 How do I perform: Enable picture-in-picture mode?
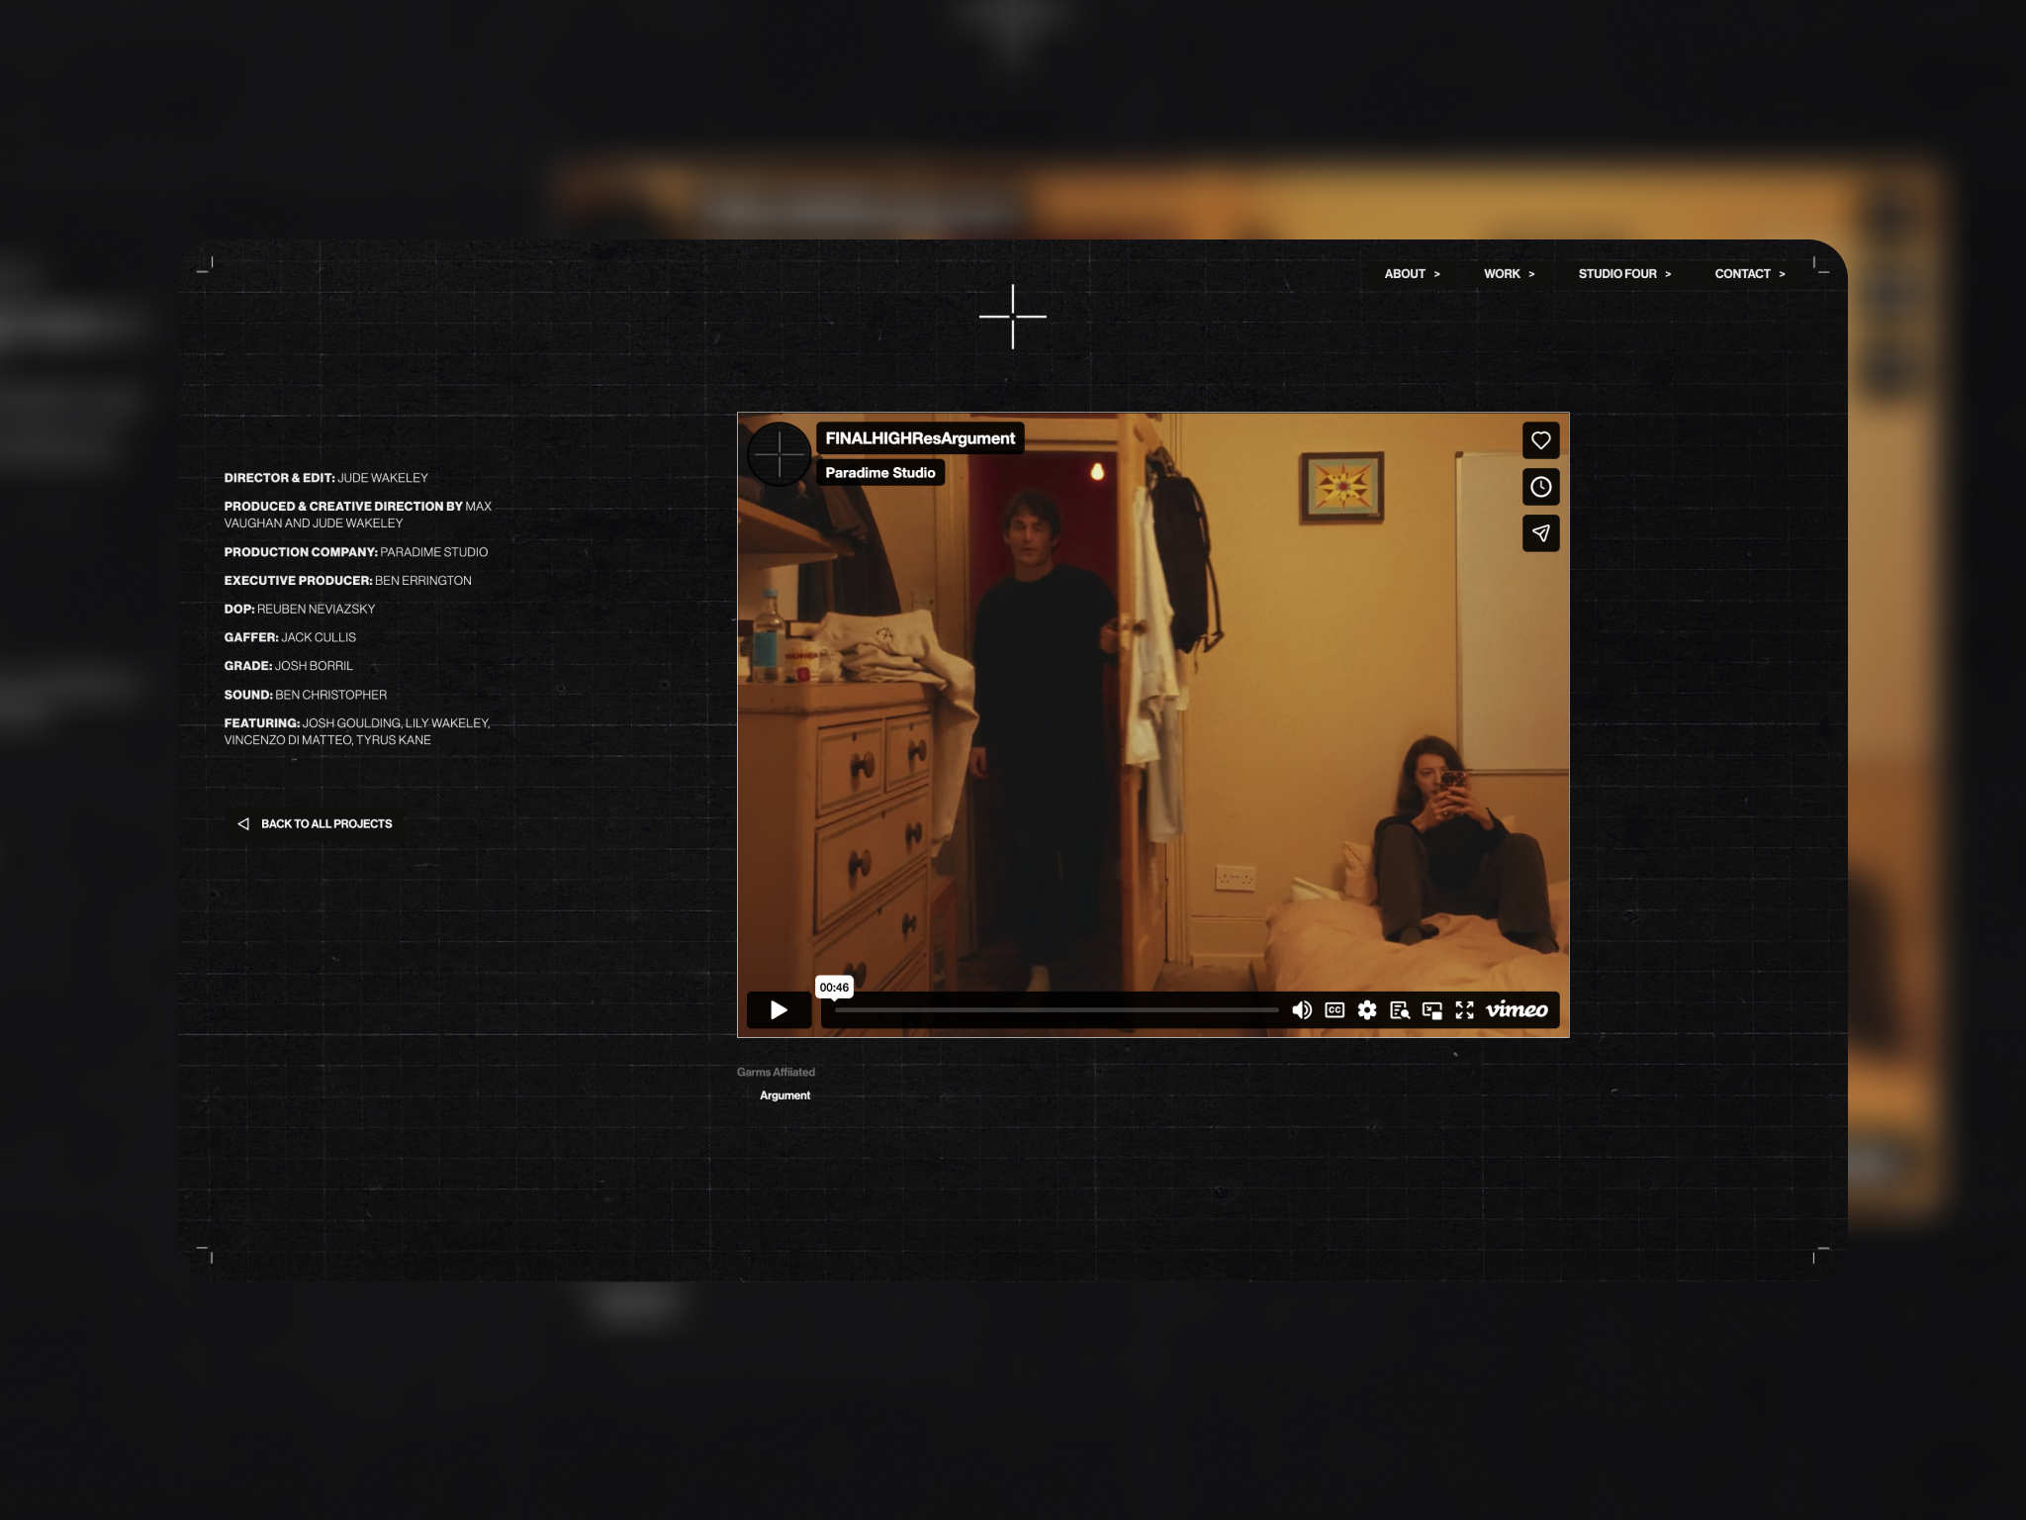pos(1431,1009)
